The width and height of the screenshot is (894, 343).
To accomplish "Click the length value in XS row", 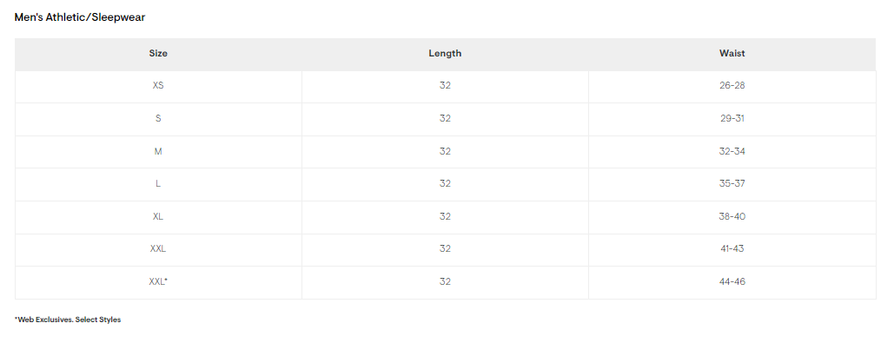I will (445, 86).
